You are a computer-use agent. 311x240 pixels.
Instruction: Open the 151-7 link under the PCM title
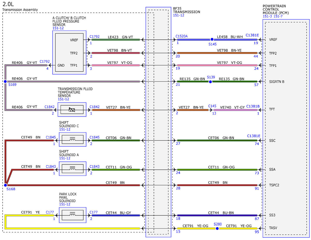[x=278, y=16]
